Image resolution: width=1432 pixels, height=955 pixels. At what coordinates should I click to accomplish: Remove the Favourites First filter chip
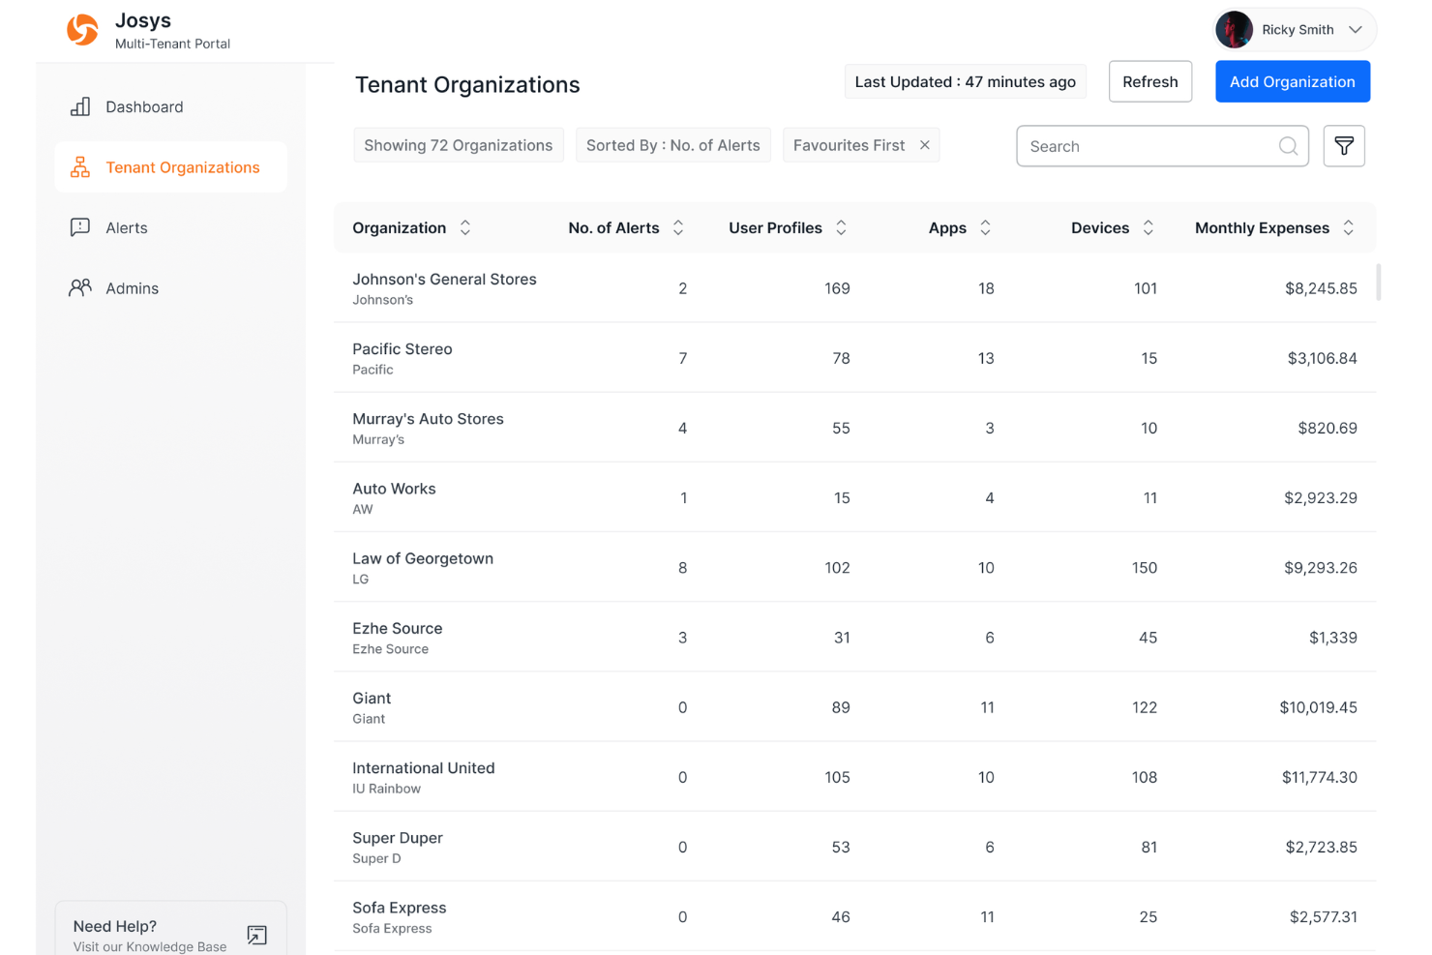(x=924, y=145)
